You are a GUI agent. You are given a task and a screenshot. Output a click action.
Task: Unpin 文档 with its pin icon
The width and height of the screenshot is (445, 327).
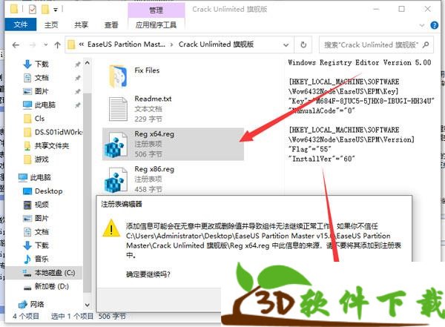coord(77,78)
